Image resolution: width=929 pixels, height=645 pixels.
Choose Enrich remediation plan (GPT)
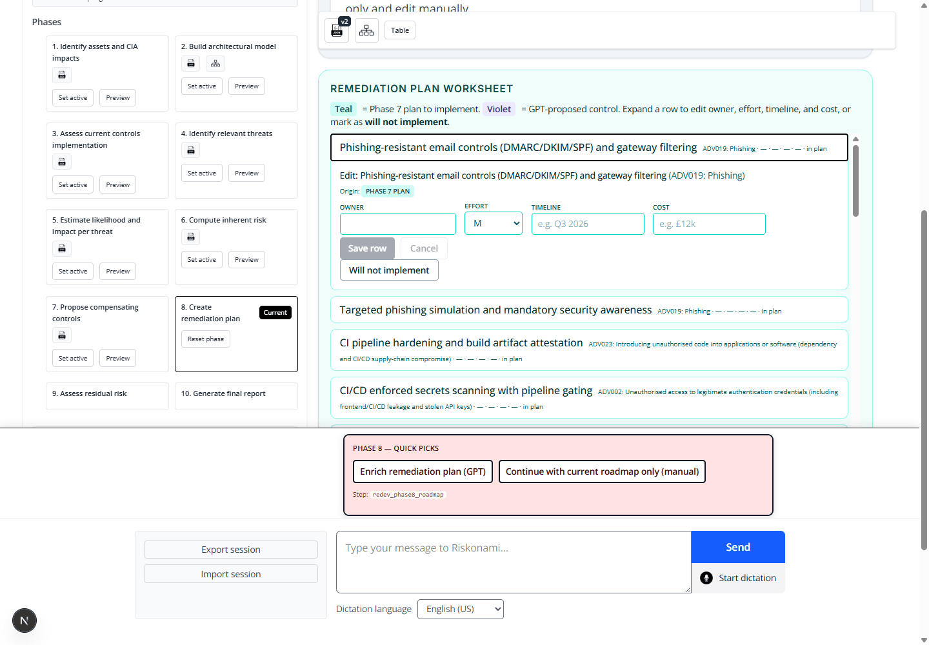[x=423, y=471]
